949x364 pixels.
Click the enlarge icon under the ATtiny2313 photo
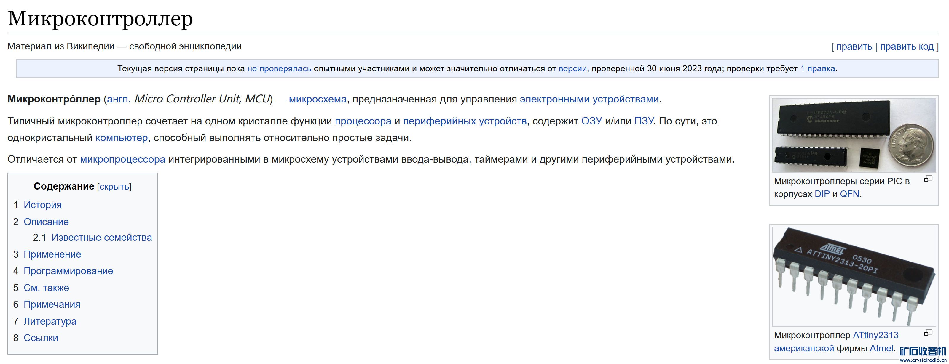pyautogui.click(x=928, y=333)
